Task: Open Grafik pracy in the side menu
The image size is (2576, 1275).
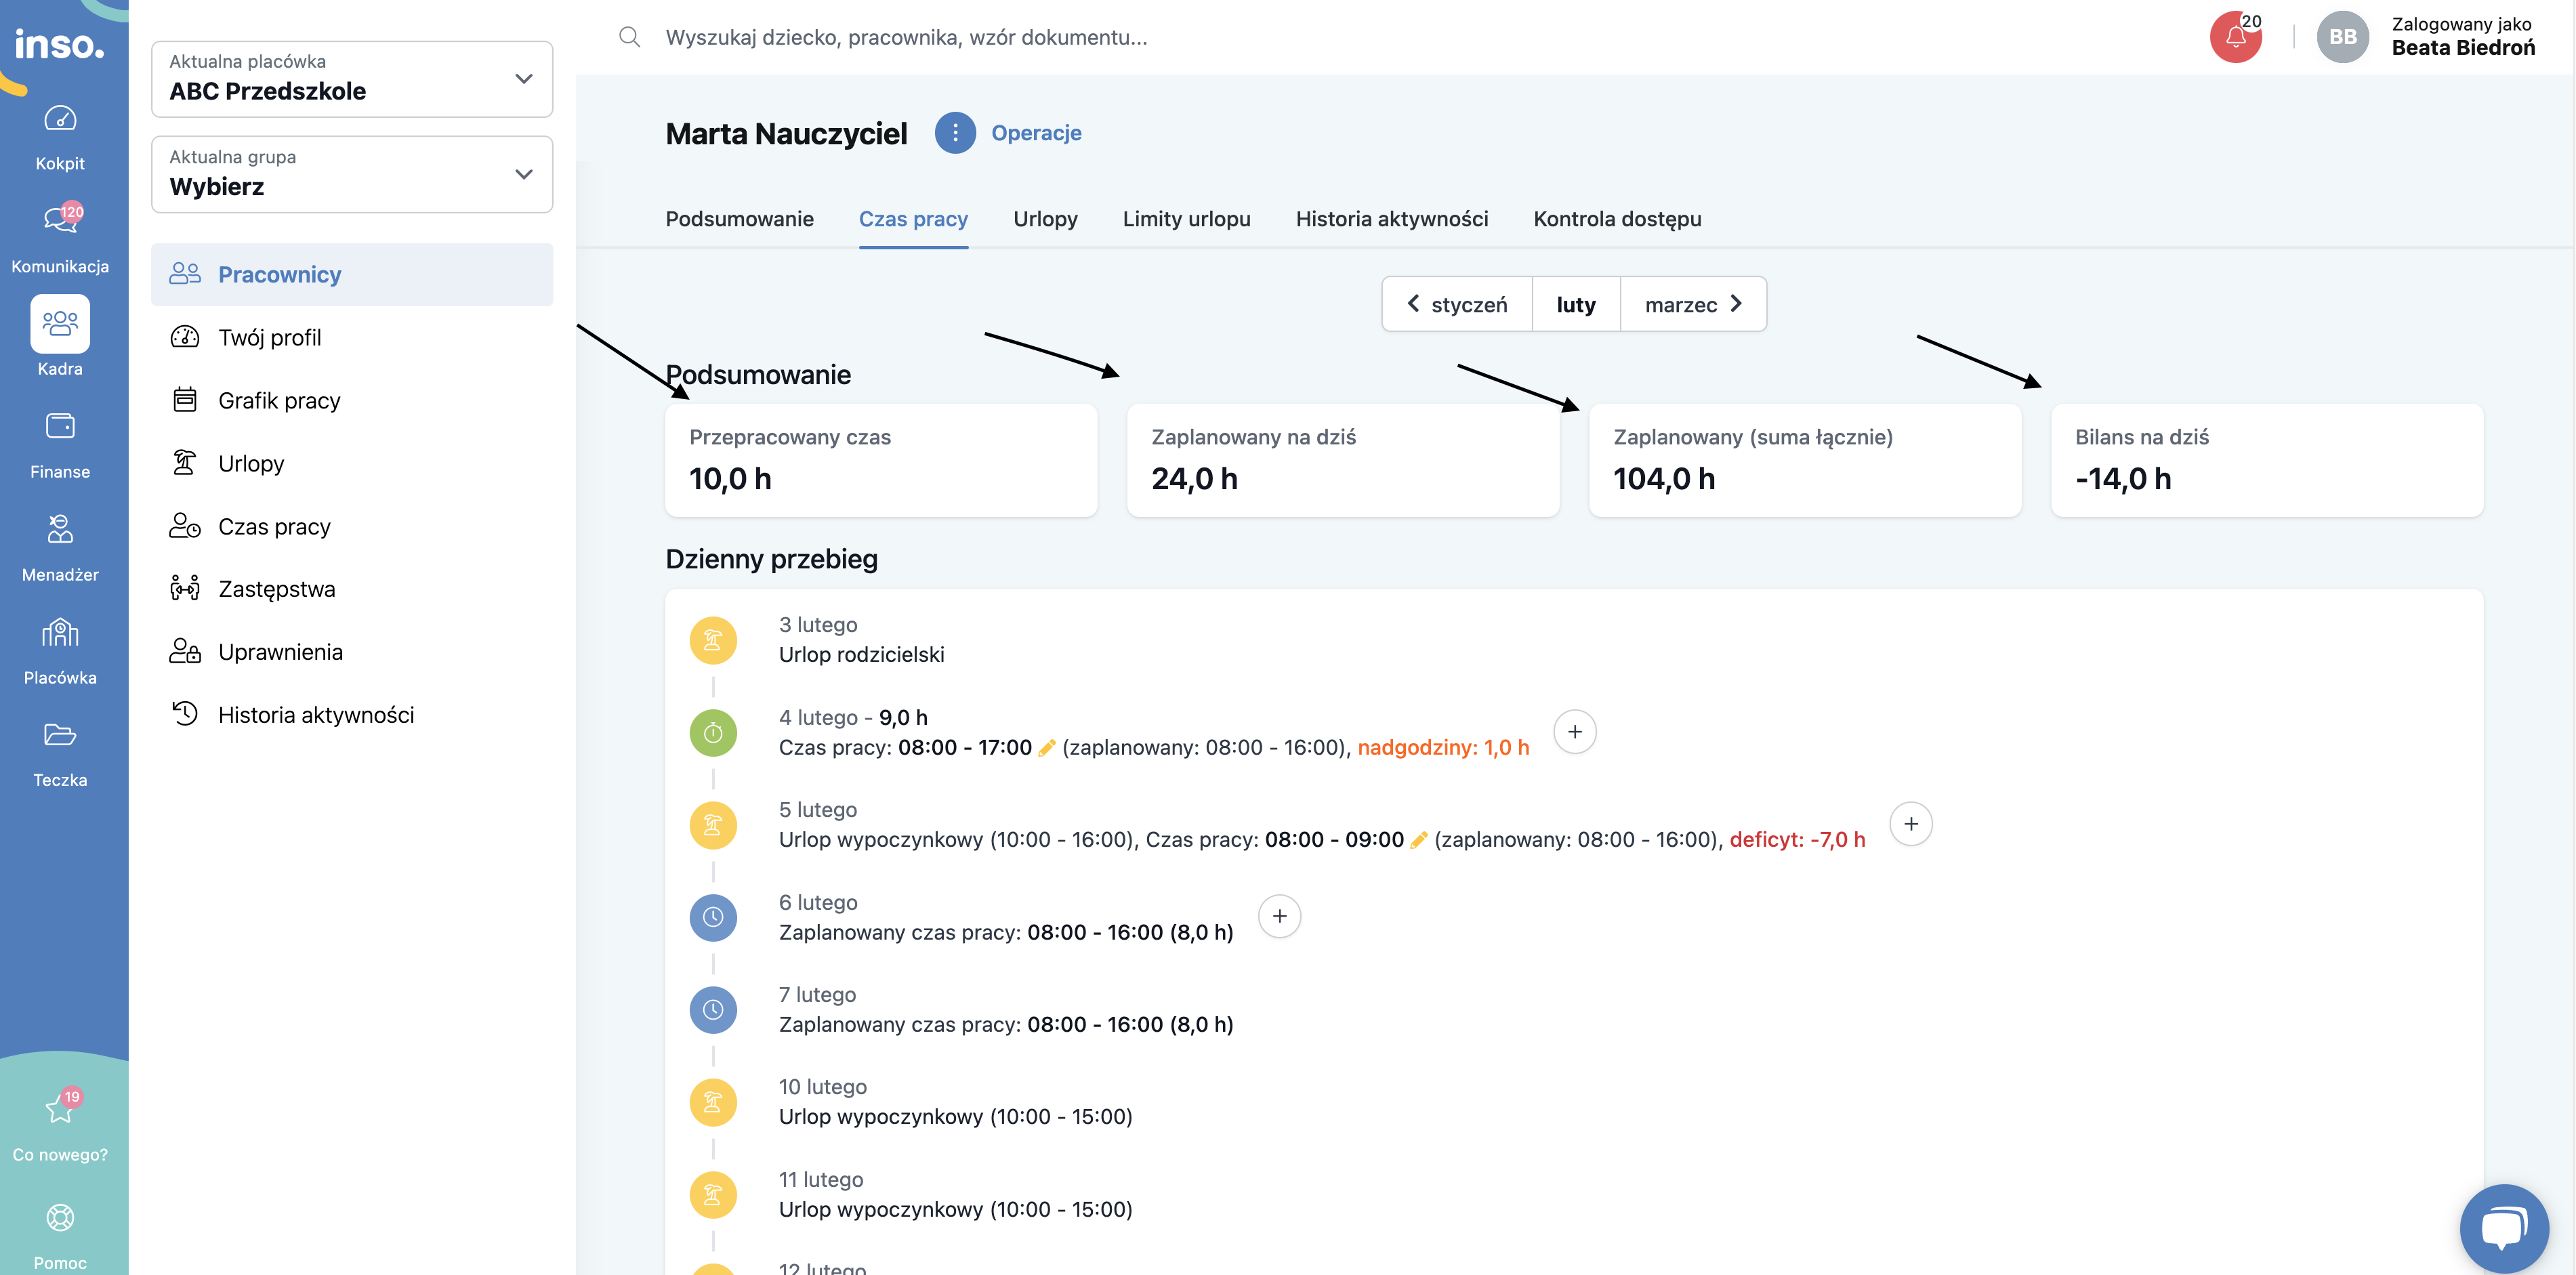Action: [352, 400]
